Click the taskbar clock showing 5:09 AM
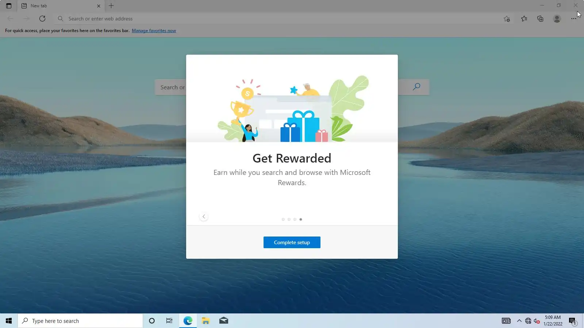Screen dimensions: 584x328 coord(553,321)
